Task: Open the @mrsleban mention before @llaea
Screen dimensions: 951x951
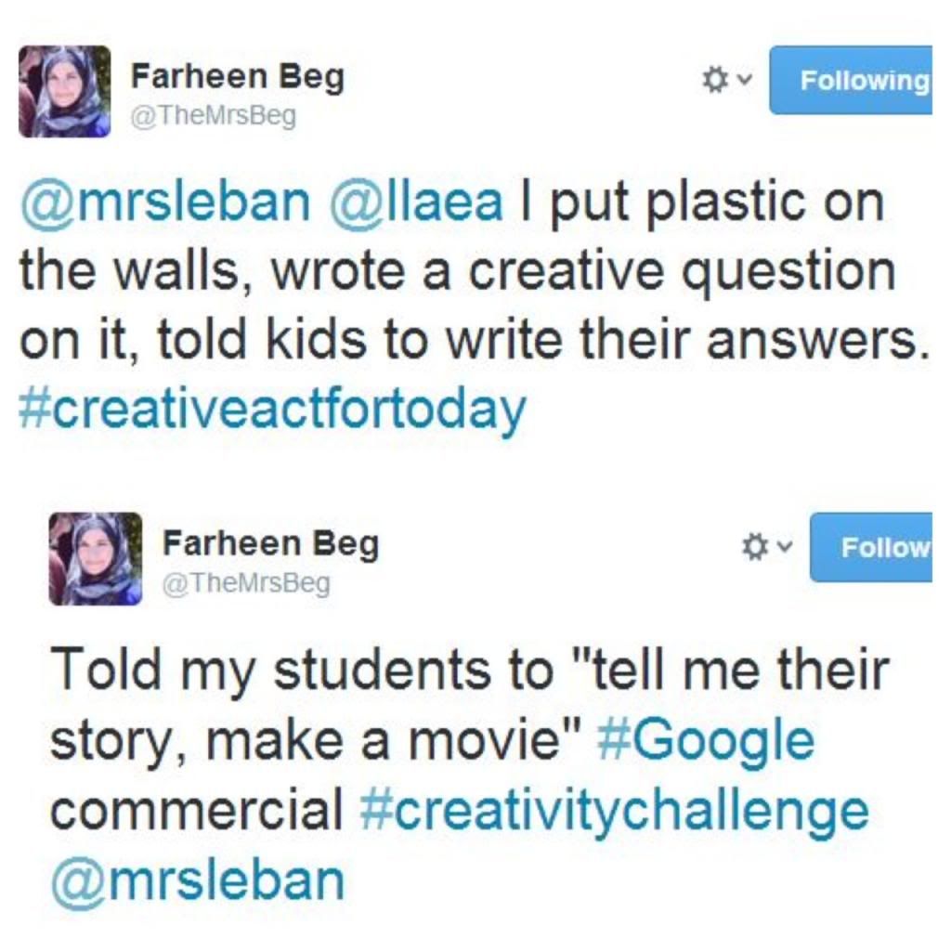Action: 164,203
